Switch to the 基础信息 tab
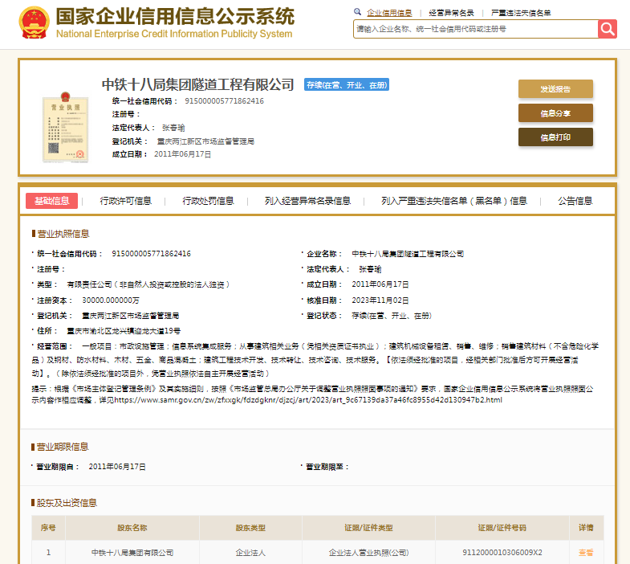630x564 pixels. [51, 201]
